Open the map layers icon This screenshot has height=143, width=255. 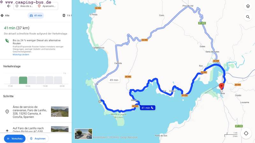click(248, 6)
